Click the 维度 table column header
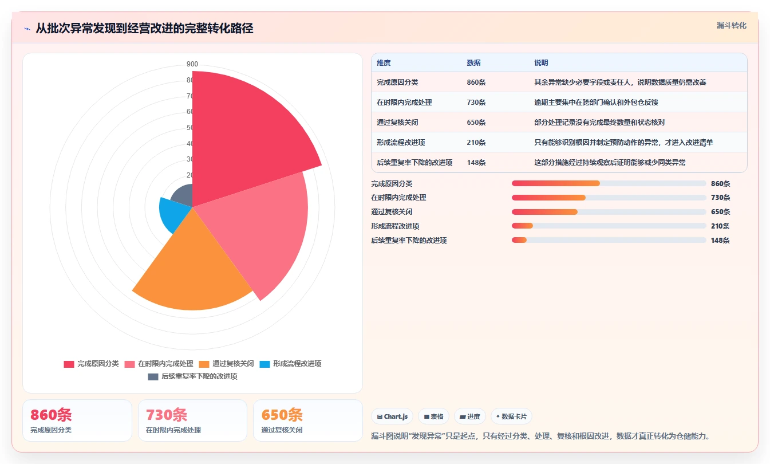770x464 pixels. coord(384,62)
